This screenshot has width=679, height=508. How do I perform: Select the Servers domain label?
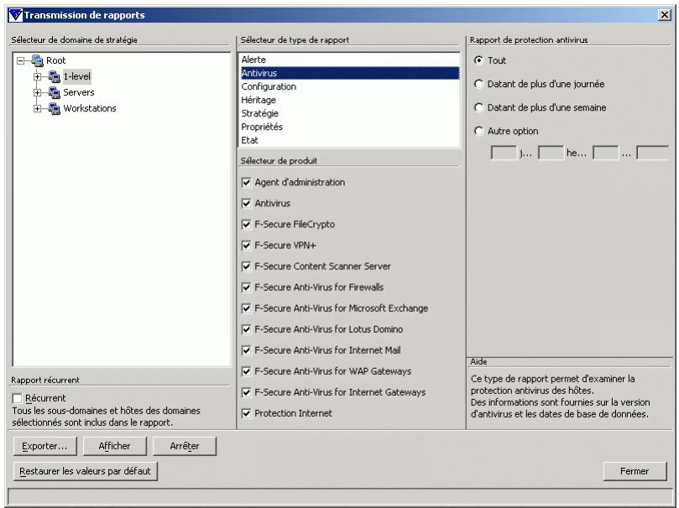[78, 92]
